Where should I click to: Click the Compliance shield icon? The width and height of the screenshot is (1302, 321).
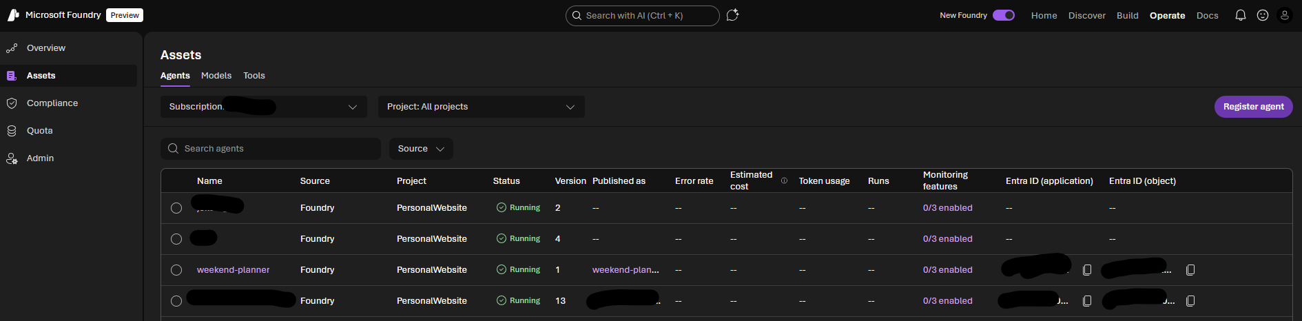pyautogui.click(x=12, y=103)
